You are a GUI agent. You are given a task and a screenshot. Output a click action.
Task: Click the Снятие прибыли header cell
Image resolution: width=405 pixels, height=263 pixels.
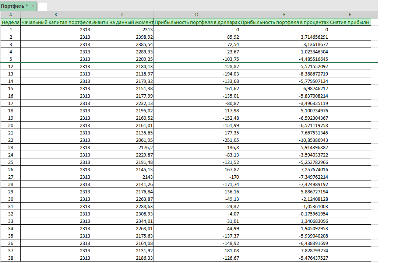[350, 22]
